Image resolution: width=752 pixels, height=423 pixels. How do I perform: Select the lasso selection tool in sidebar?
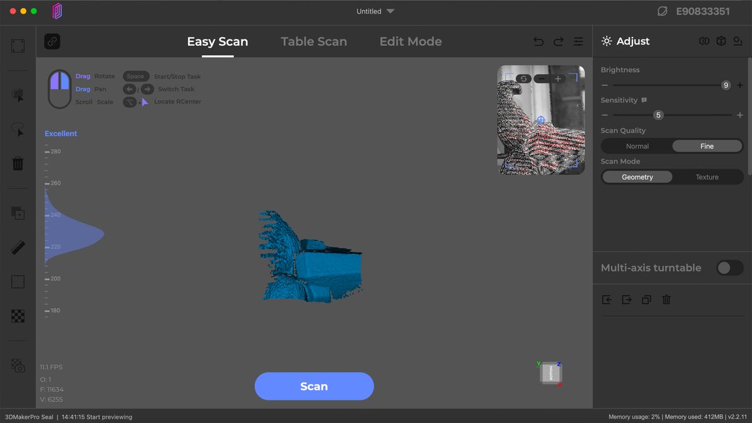(x=18, y=129)
